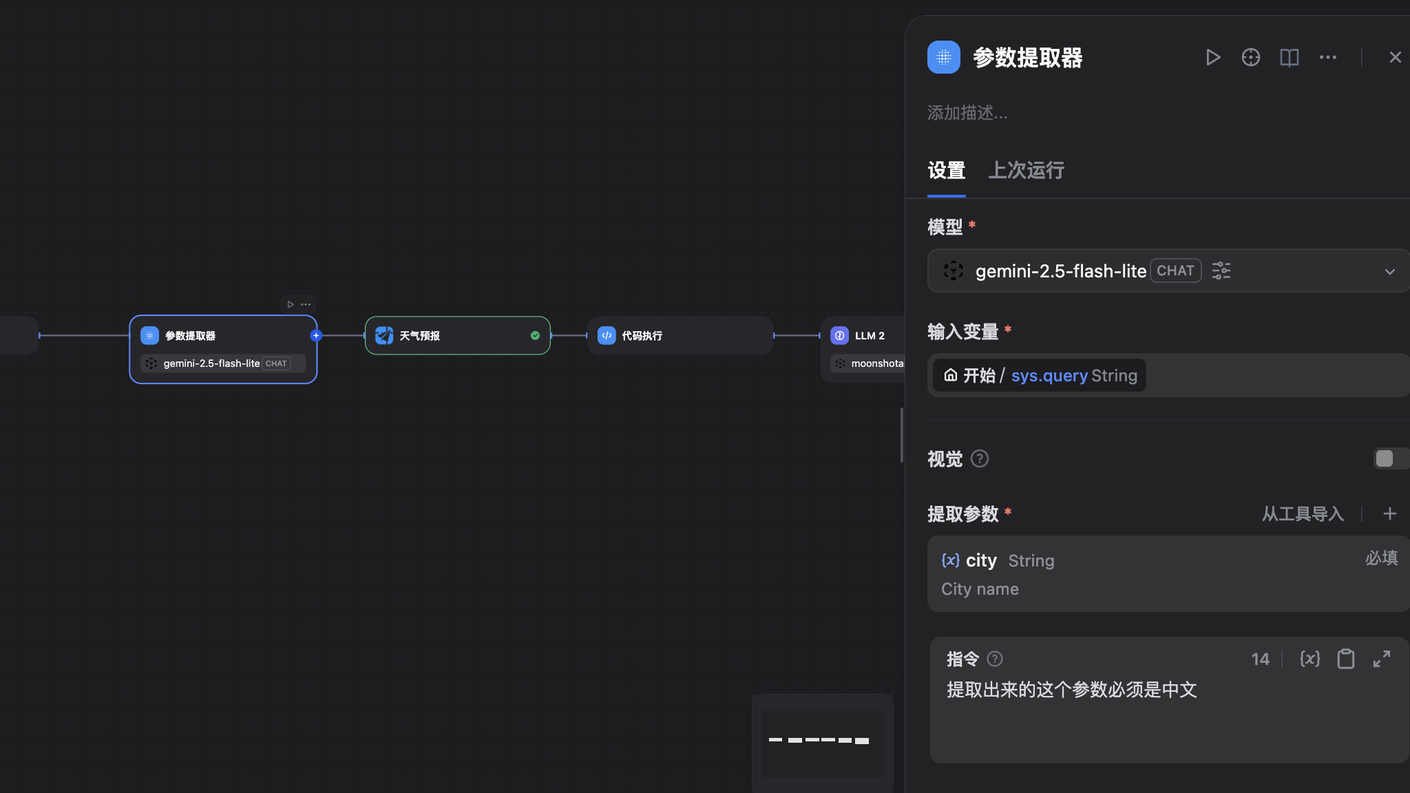Click the LLM 2 node icon
Image resolution: width=1410 pixels, height=793 pixels.
click(x=839, y=335)
